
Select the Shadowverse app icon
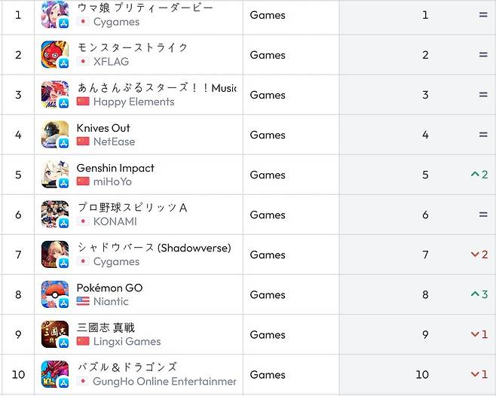(55, 254)
